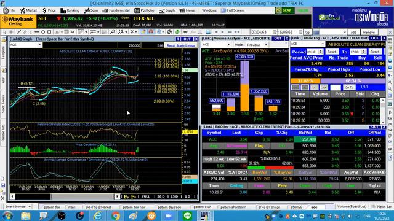The width and height of the screenshot is (394, 221).
Task: Switch to the pattern daytrade tab
Action: coord(169,207)
